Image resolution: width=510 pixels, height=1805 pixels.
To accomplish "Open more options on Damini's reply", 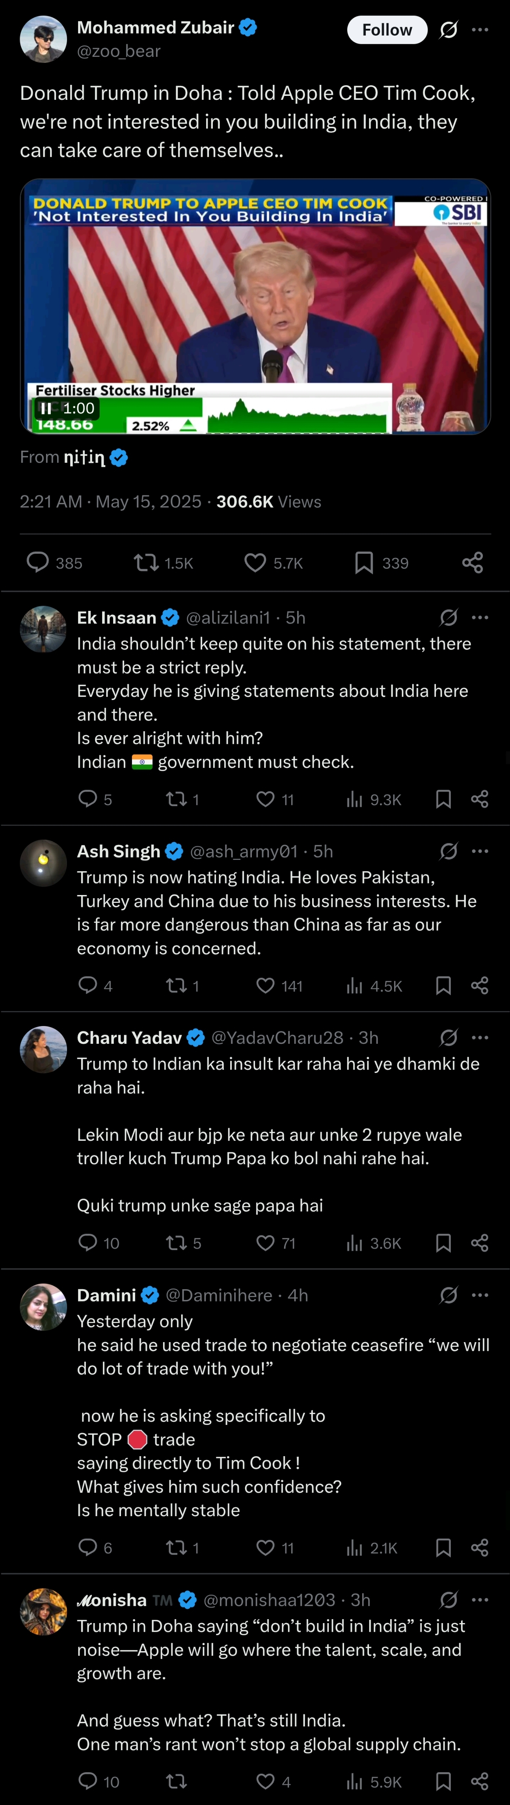I will tap(480, 1295).
